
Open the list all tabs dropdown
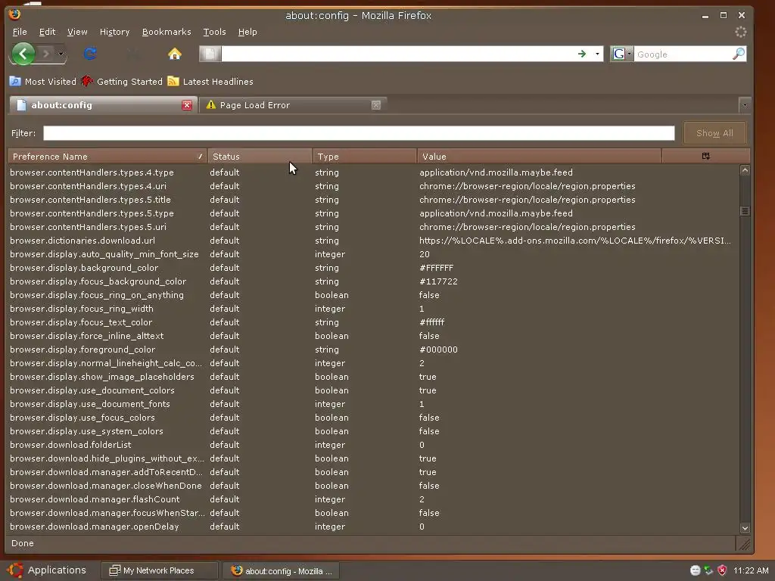click(745, 105)
